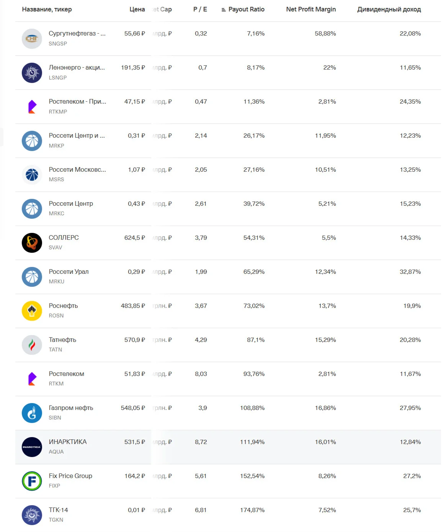Click the ИНАРКТИКА dark logo icon
The width and height of the screenshot is (446, 532).
(32, 447)
